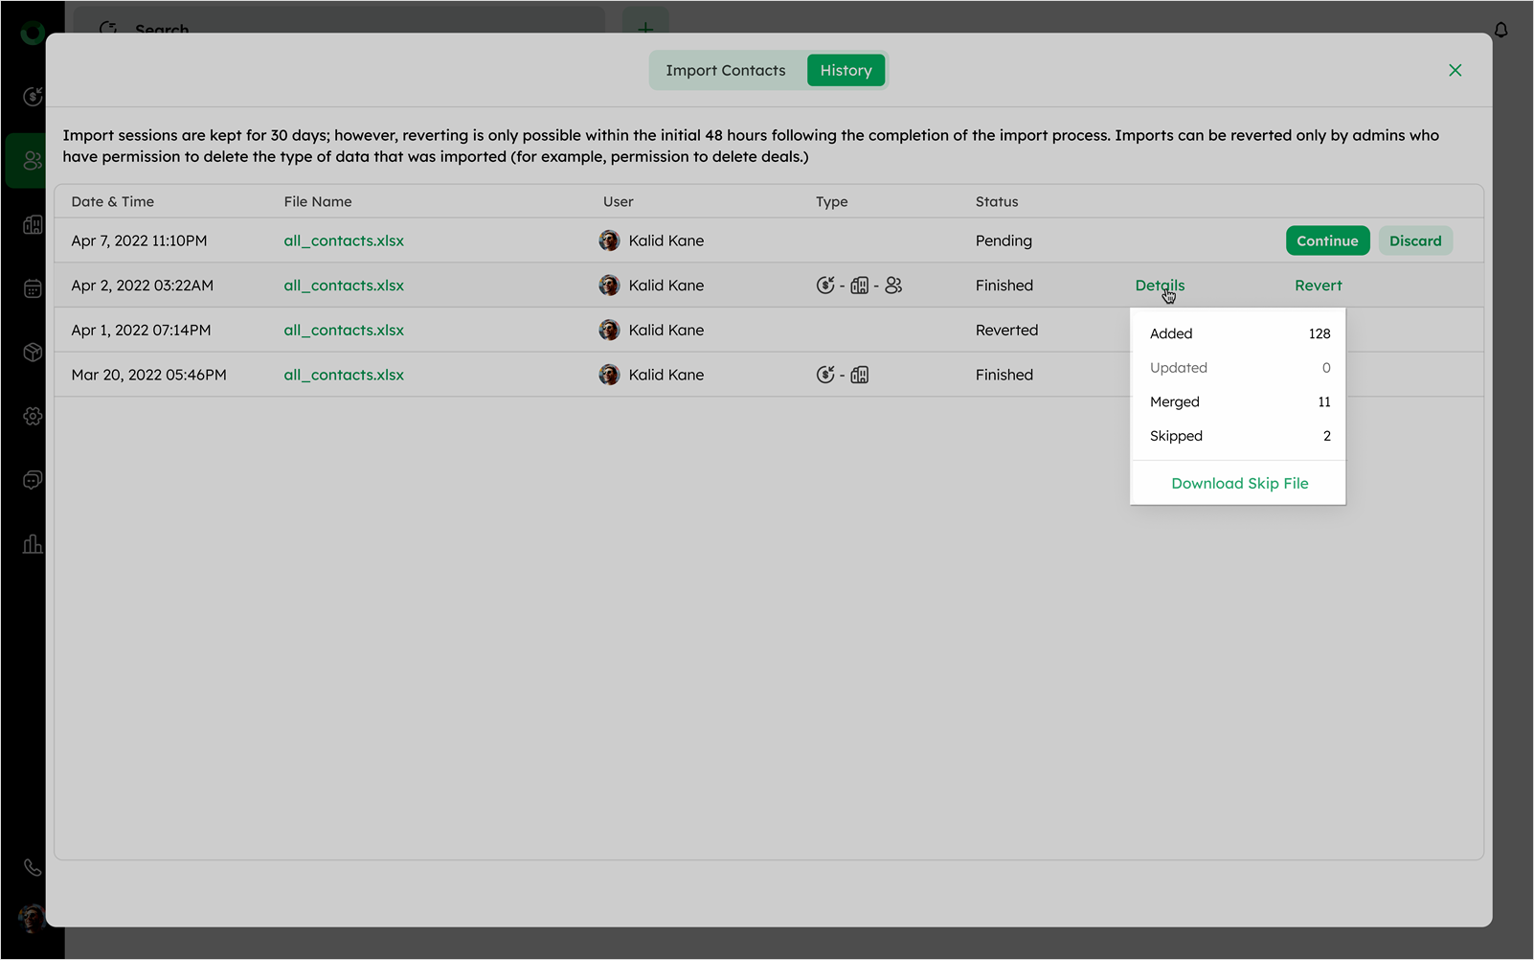The image size is (1534, 960).
Task: Click the notifications bell icon
Action: [1500, 30]
